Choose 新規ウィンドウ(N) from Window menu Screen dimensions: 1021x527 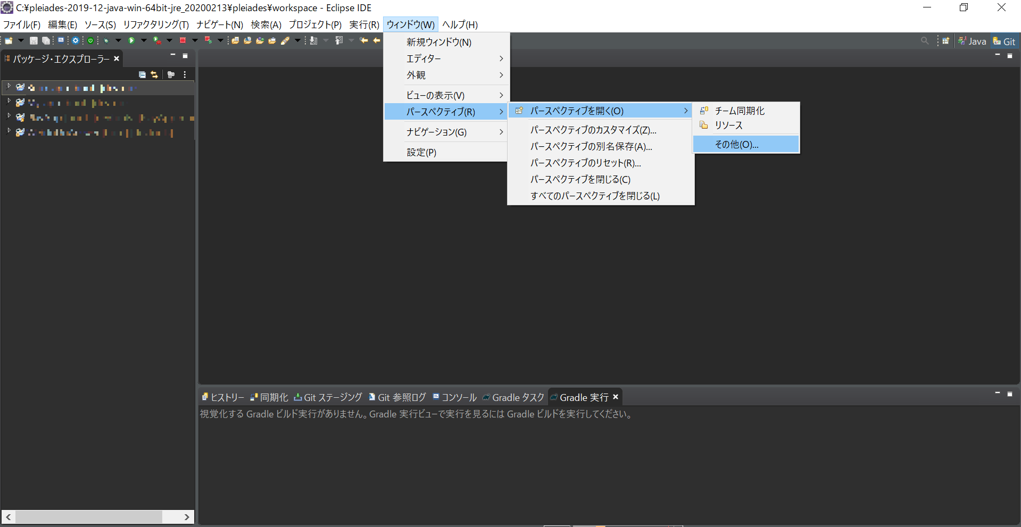click(446, 42)
